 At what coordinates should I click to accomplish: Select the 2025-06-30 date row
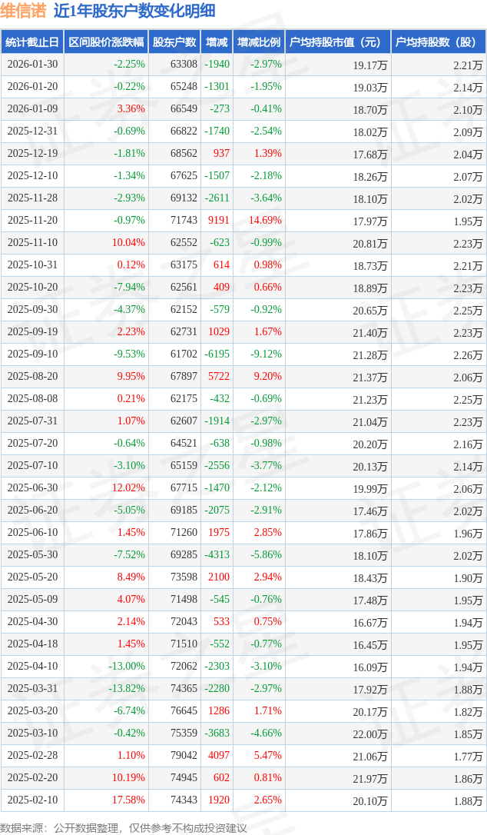click(32, 488)
